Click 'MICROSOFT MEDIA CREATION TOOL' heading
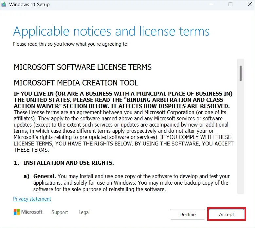Viewport: 255px width, 228px height. (76, 83)
